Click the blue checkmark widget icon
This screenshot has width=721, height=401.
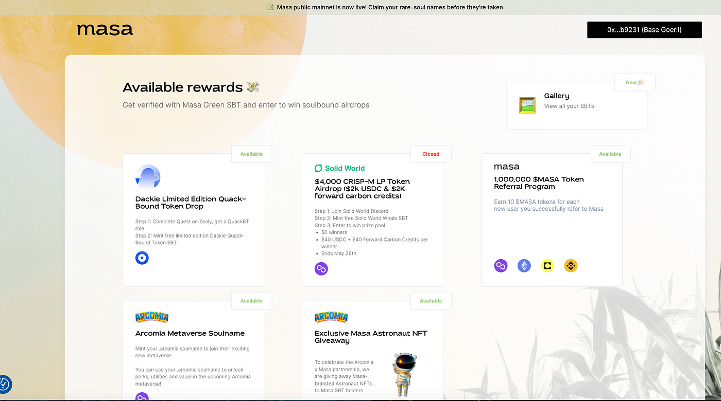[x=4, y=384]
